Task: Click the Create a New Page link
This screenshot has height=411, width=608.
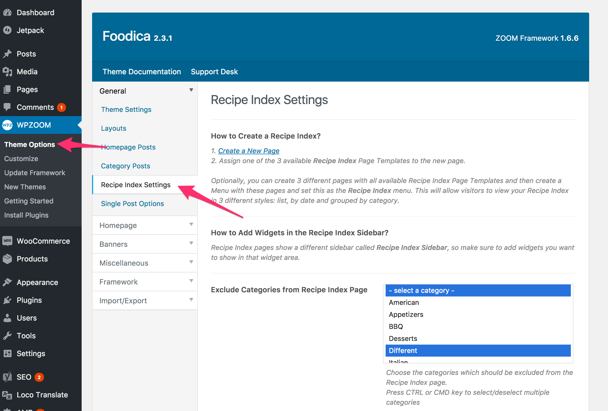Action: pos(249,151)
